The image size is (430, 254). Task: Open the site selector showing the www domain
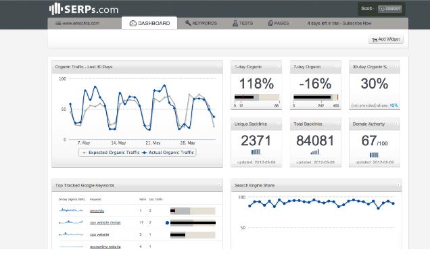[x=77, y=23]
